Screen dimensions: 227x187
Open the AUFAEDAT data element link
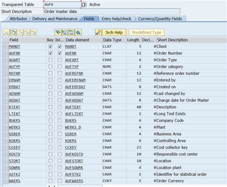74,100
